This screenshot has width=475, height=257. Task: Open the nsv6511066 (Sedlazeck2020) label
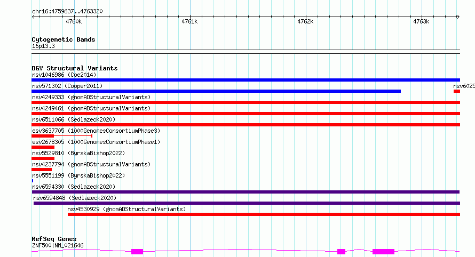coord(74,119)
